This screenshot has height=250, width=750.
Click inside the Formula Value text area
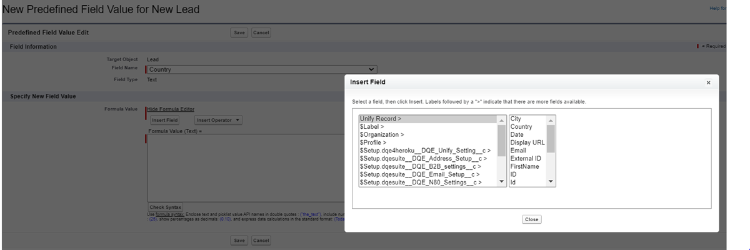245,167
